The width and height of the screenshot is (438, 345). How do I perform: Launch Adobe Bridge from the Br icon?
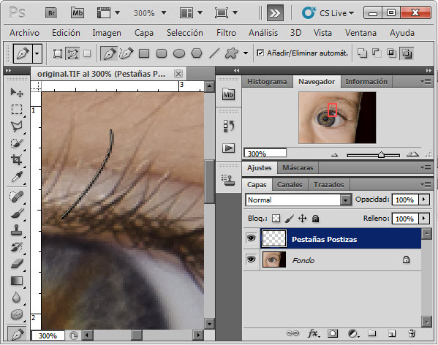[x=51, y=13]
